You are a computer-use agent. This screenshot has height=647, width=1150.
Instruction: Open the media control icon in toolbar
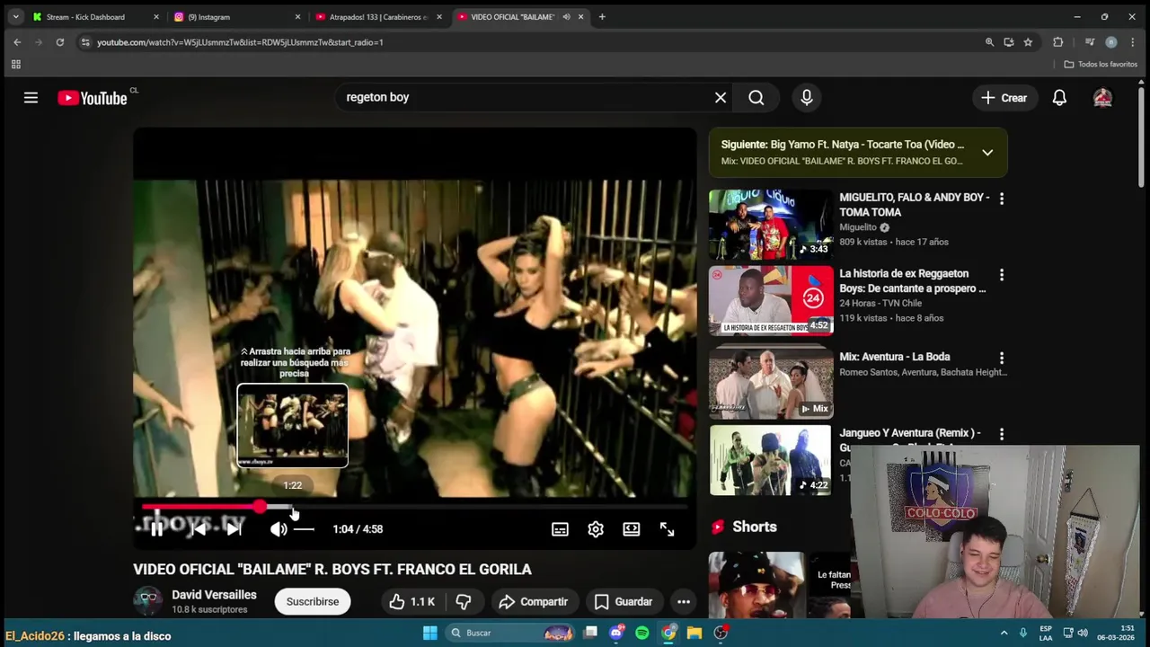(x=1090, y=42)
